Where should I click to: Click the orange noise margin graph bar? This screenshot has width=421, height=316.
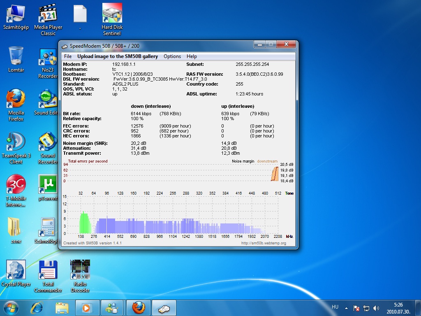[275, 174]
